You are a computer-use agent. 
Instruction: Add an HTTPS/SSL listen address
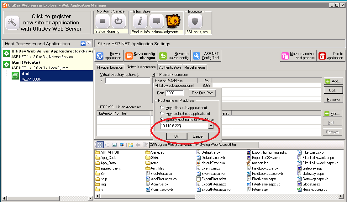pos(332,114)
